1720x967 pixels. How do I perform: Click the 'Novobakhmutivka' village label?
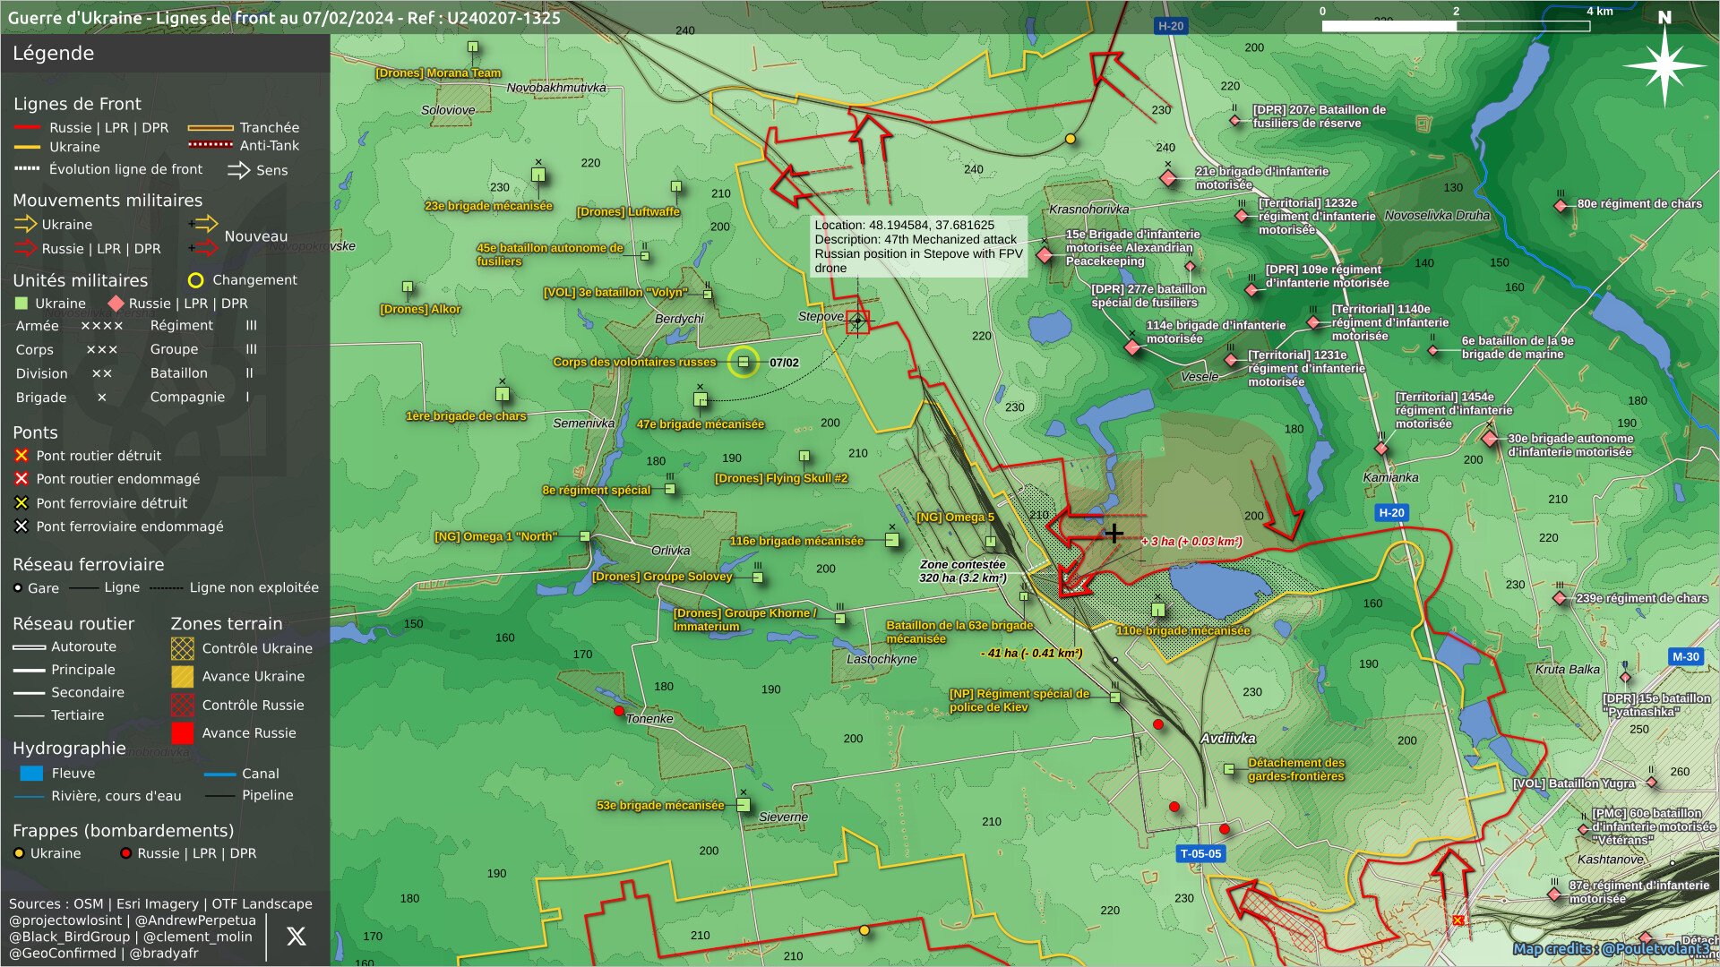coord(556,88)
